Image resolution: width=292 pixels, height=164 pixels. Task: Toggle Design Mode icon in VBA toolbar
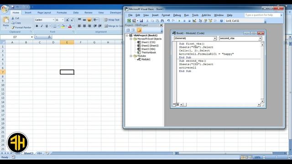(x=194, y=20)
